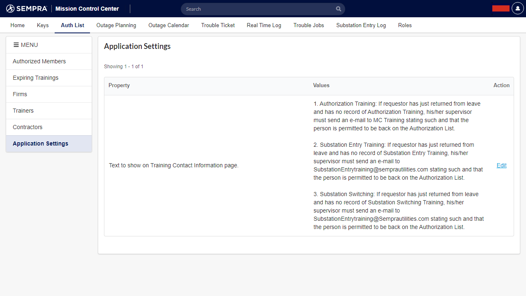The height and width of the screenshot is (296, 526).
Task: Click the red user badge
Action: 501,9
